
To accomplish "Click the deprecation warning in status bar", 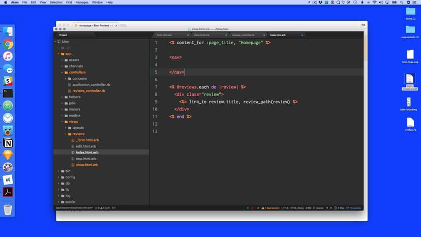I will click(272, 208).
